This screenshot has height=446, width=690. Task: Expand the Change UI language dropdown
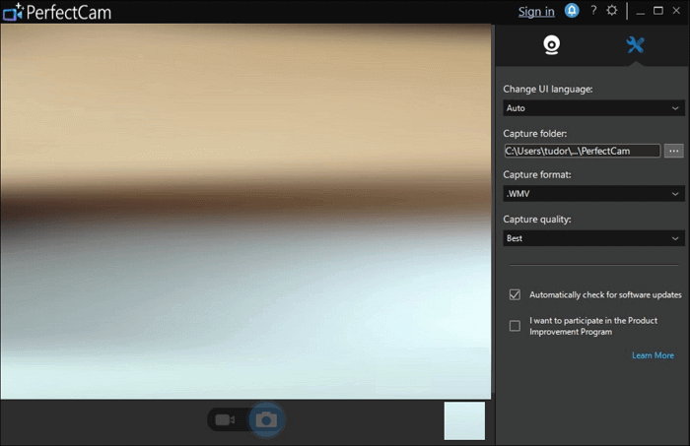coord(592,108)
